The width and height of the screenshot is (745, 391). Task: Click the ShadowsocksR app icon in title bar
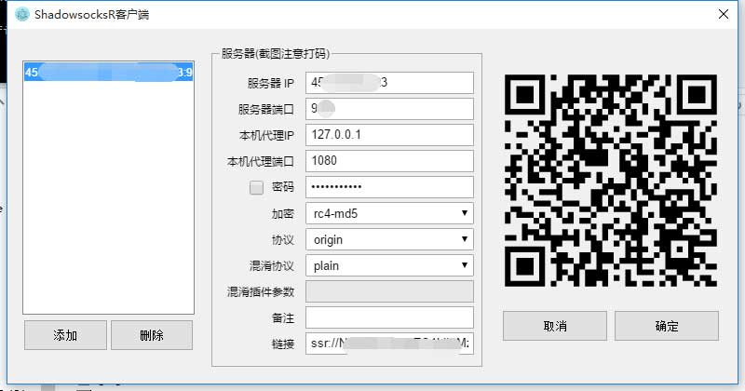tap(21, 14)
